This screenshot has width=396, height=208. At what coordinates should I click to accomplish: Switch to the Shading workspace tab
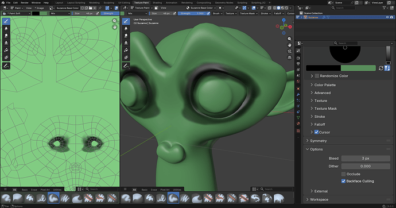pos(157,2)
